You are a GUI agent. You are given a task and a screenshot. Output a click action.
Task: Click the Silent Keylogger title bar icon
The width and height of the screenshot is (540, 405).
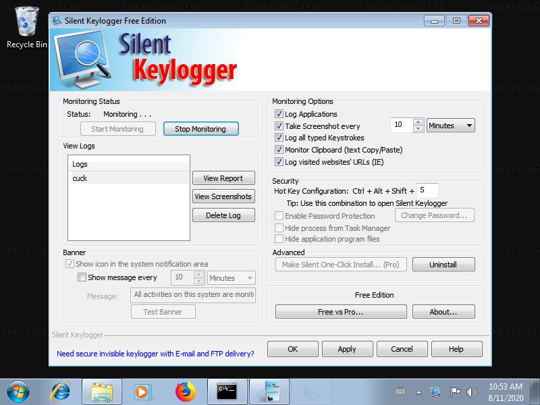click(57, 20)
